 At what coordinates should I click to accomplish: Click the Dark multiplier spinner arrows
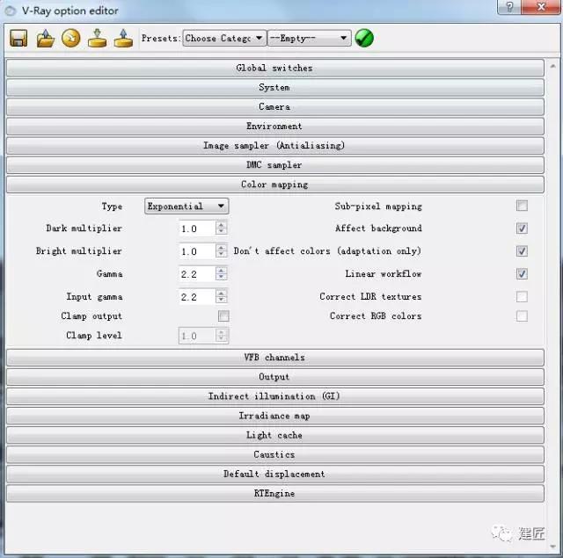[x=222, y=228]
